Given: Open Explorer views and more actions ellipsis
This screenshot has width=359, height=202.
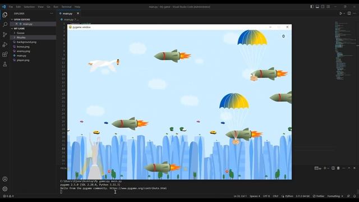Looking at the screenshot, I should (52, 13).
